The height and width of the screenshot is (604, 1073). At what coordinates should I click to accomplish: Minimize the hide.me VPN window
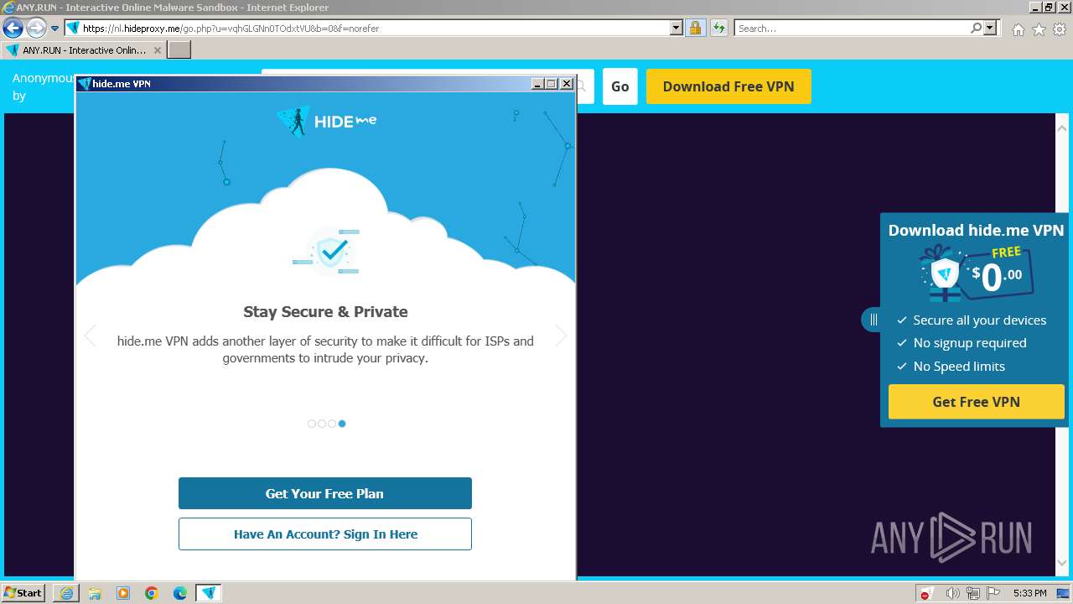[x=537, y=84]
